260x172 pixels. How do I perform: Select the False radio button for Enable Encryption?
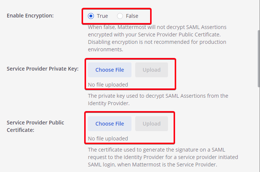click(x=120, y=16)
